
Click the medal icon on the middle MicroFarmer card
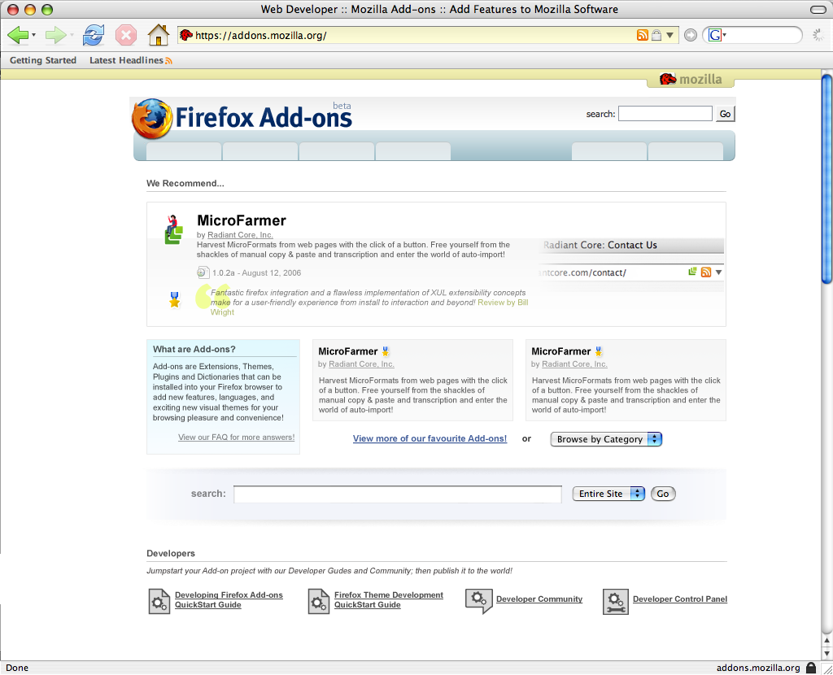point(386,351)
